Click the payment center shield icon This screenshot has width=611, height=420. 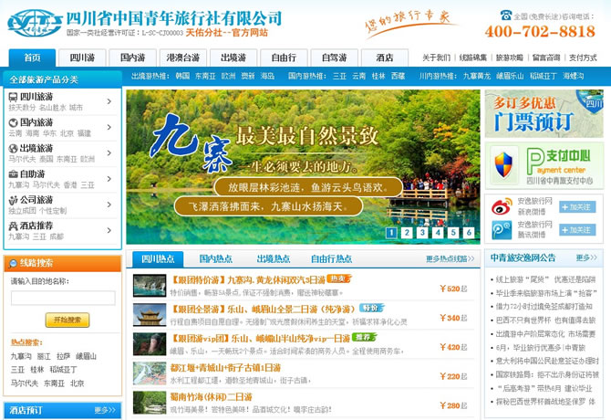click(504, 163)
